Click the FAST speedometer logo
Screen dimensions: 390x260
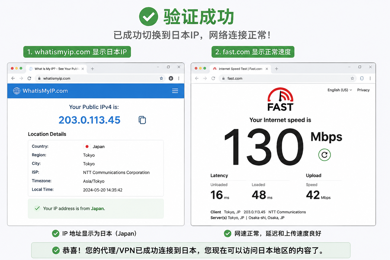tap(281, 99)
